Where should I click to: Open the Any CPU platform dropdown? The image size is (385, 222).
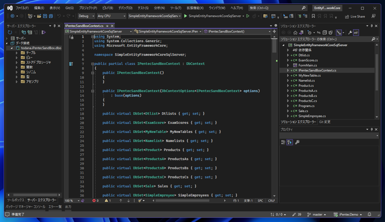click(x=111, y=16)
